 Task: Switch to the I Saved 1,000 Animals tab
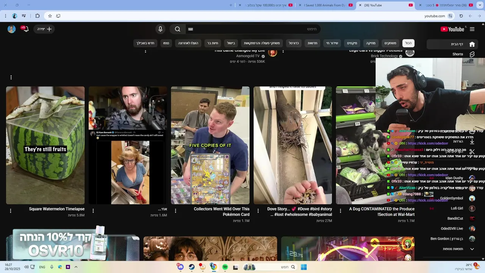(x=324, y=5)
